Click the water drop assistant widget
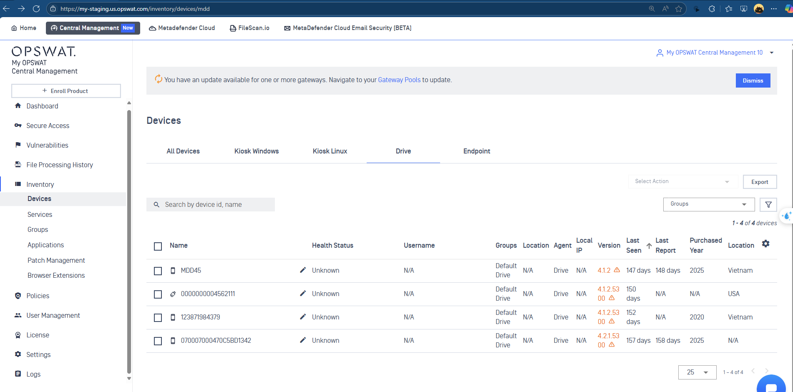The height and width of the screenshot is (392, 793). coord(787,216)
